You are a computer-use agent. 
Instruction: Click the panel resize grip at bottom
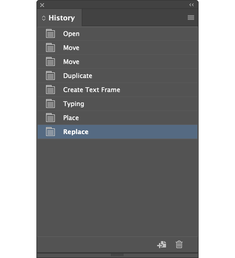tap(117, 255)
